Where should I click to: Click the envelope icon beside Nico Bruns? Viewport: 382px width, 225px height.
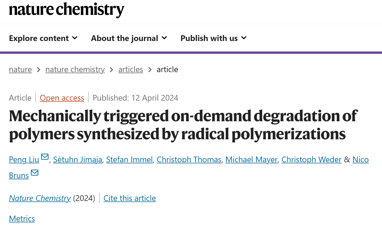(x=35, y=173)
